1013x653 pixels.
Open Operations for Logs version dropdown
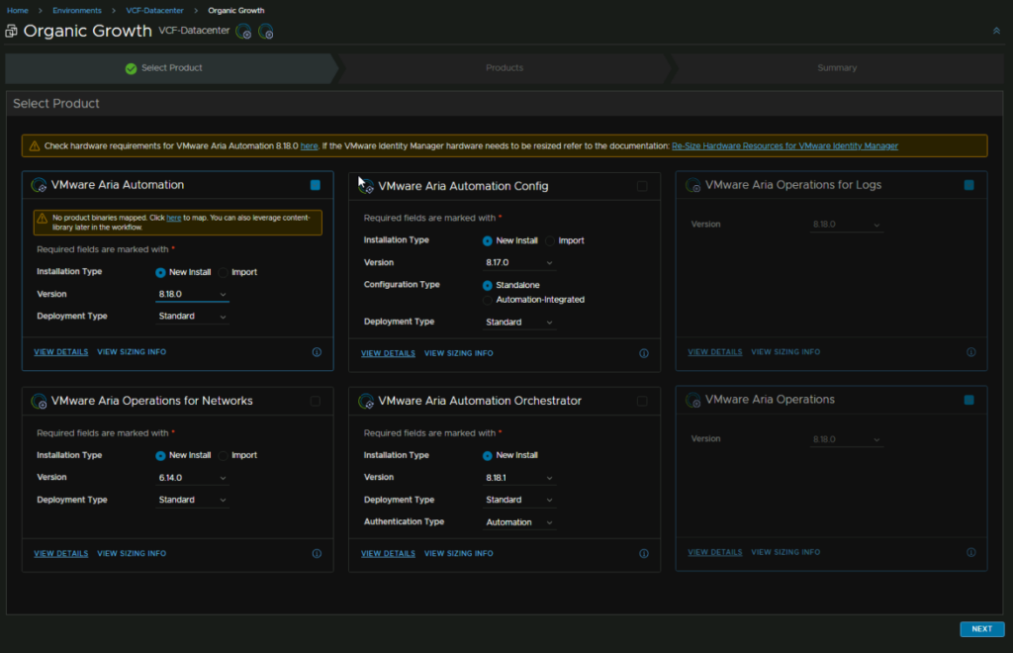pyautogui.click(x=846, y=225)
